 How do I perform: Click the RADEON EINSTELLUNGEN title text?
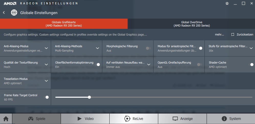[x=49, y=3]
